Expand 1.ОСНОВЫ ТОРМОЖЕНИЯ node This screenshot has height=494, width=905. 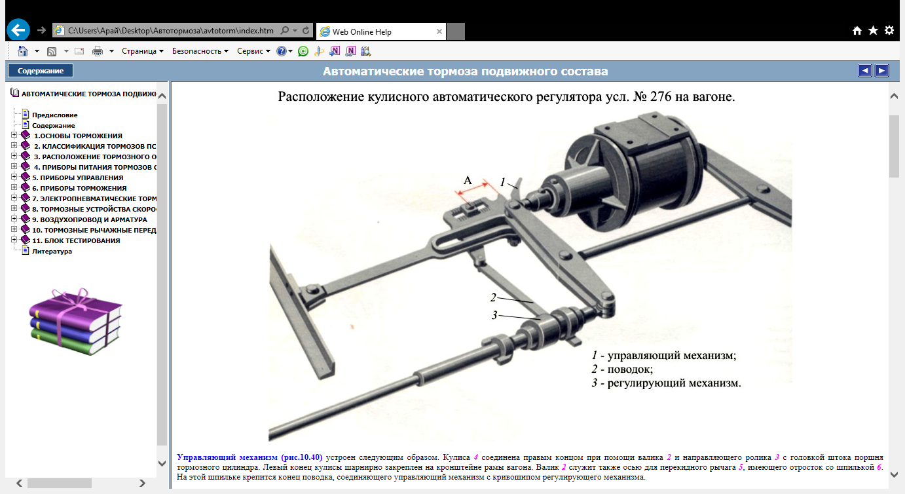click(x=14, y=136)
